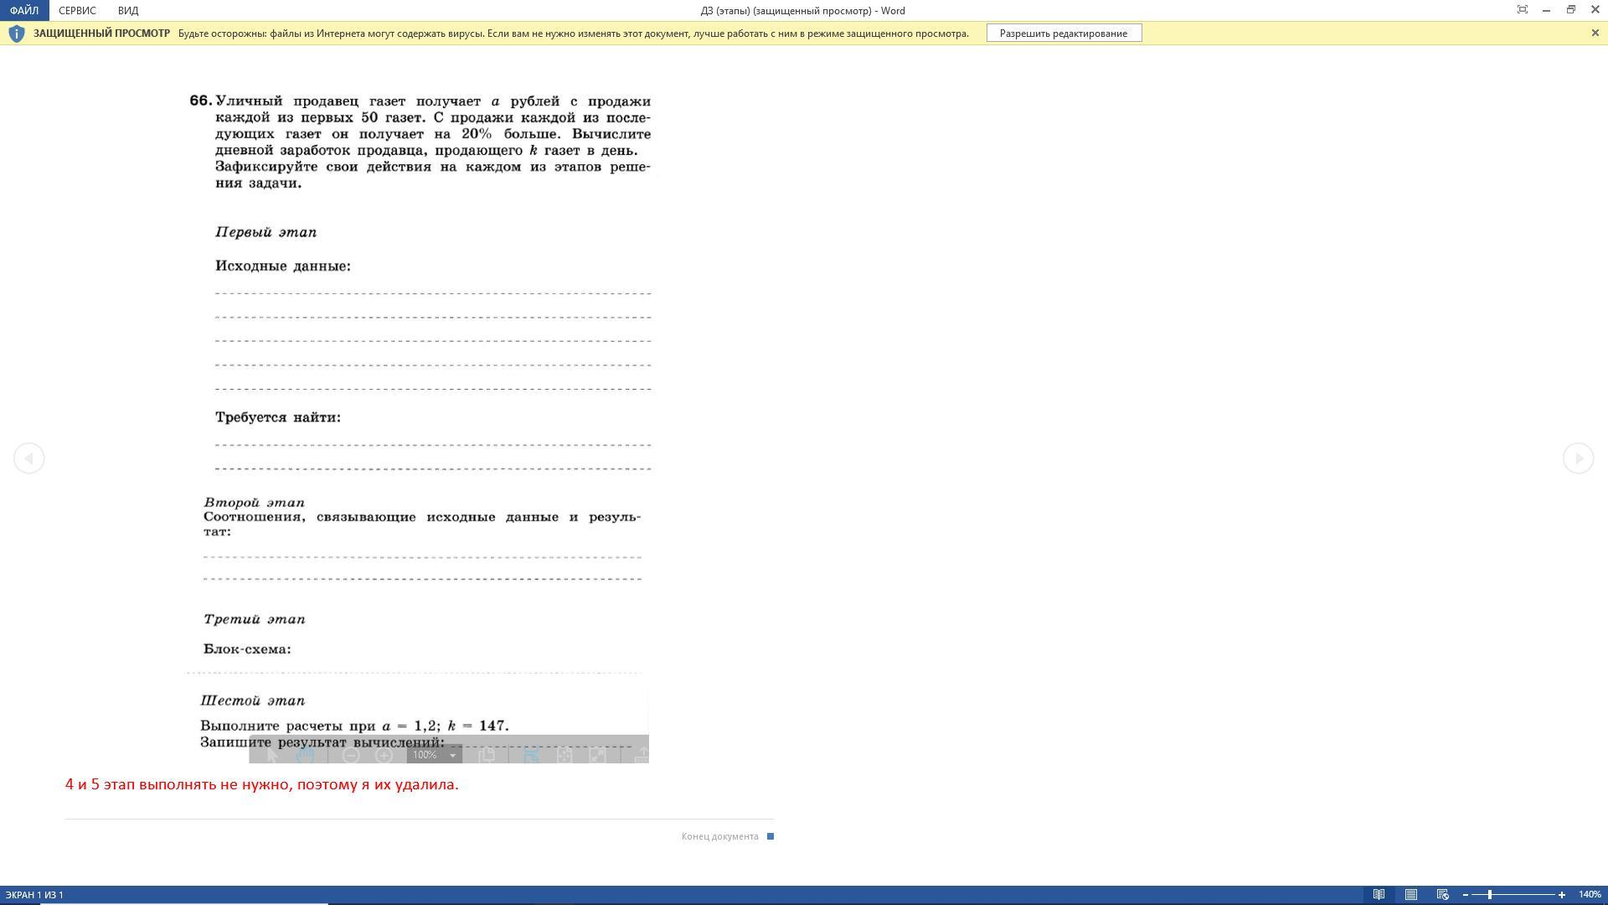1608x905 pixels.
Task: Open the ФАЙЛ tab
Action: click(x=24, y=10)
